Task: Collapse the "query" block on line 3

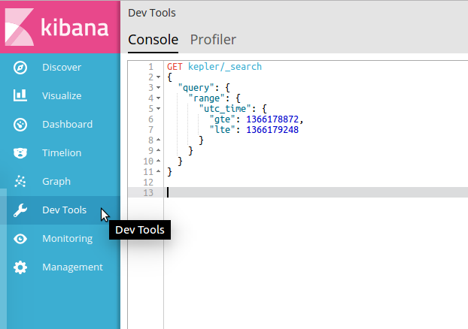Action: point(158,88)
